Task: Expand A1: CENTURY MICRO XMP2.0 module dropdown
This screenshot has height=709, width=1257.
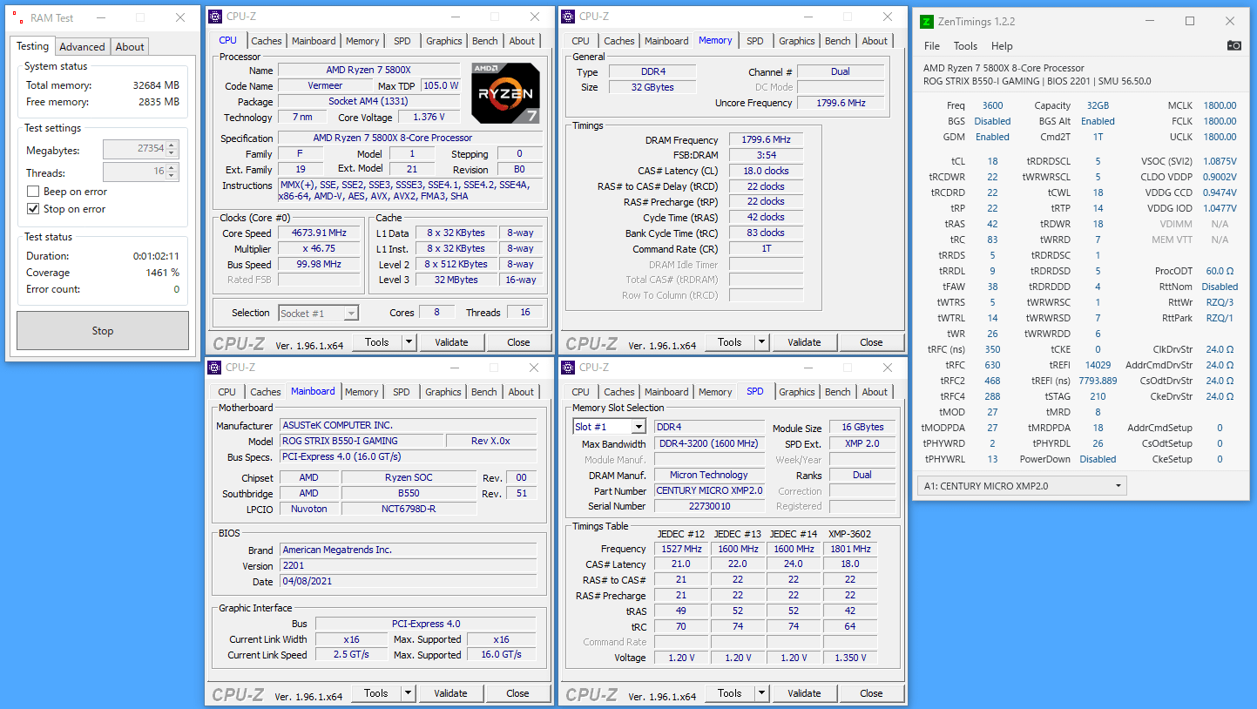Action: coord(1022,486)
